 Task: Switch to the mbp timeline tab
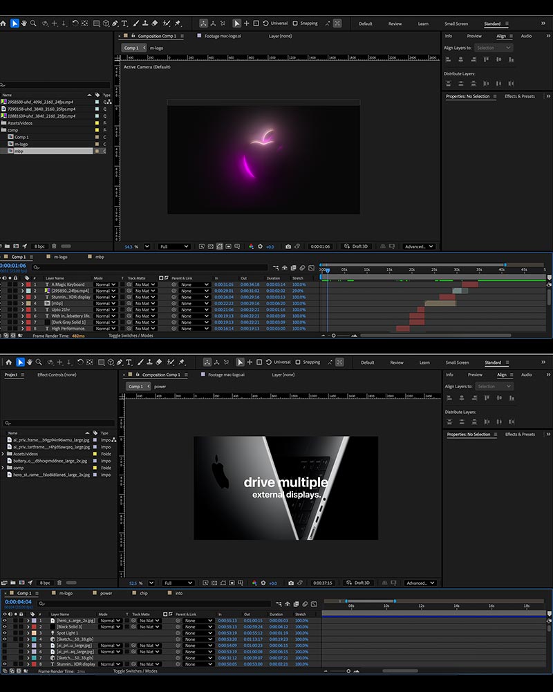click(100, 257)
